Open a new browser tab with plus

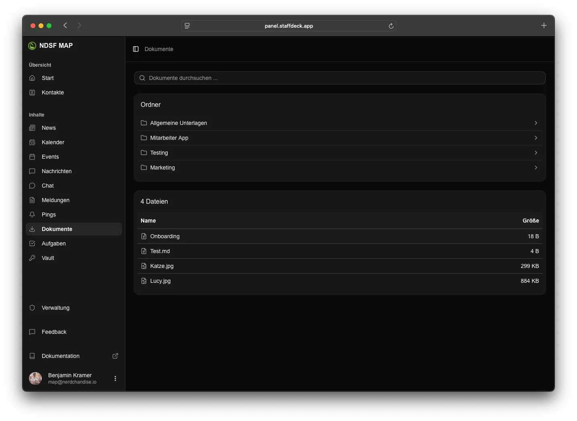click(x=544, y=25)
